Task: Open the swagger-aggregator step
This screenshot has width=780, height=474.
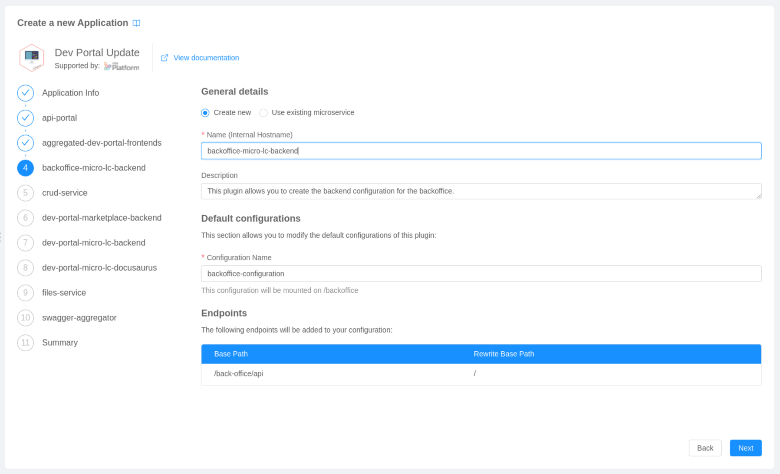Action: [79, 318]
